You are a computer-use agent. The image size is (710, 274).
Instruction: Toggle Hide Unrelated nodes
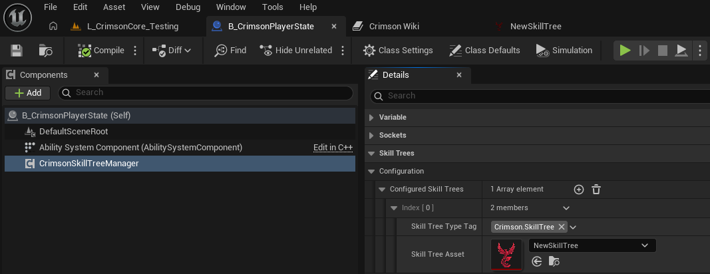click(x=295, y=51)
